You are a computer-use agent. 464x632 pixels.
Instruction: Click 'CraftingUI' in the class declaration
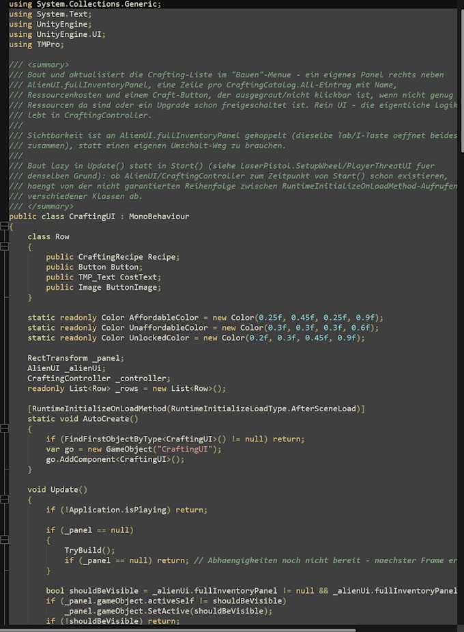pos(91,217)
